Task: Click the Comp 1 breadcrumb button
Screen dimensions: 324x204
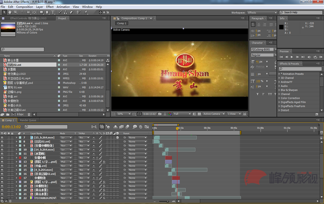Action: pos(121,24)
